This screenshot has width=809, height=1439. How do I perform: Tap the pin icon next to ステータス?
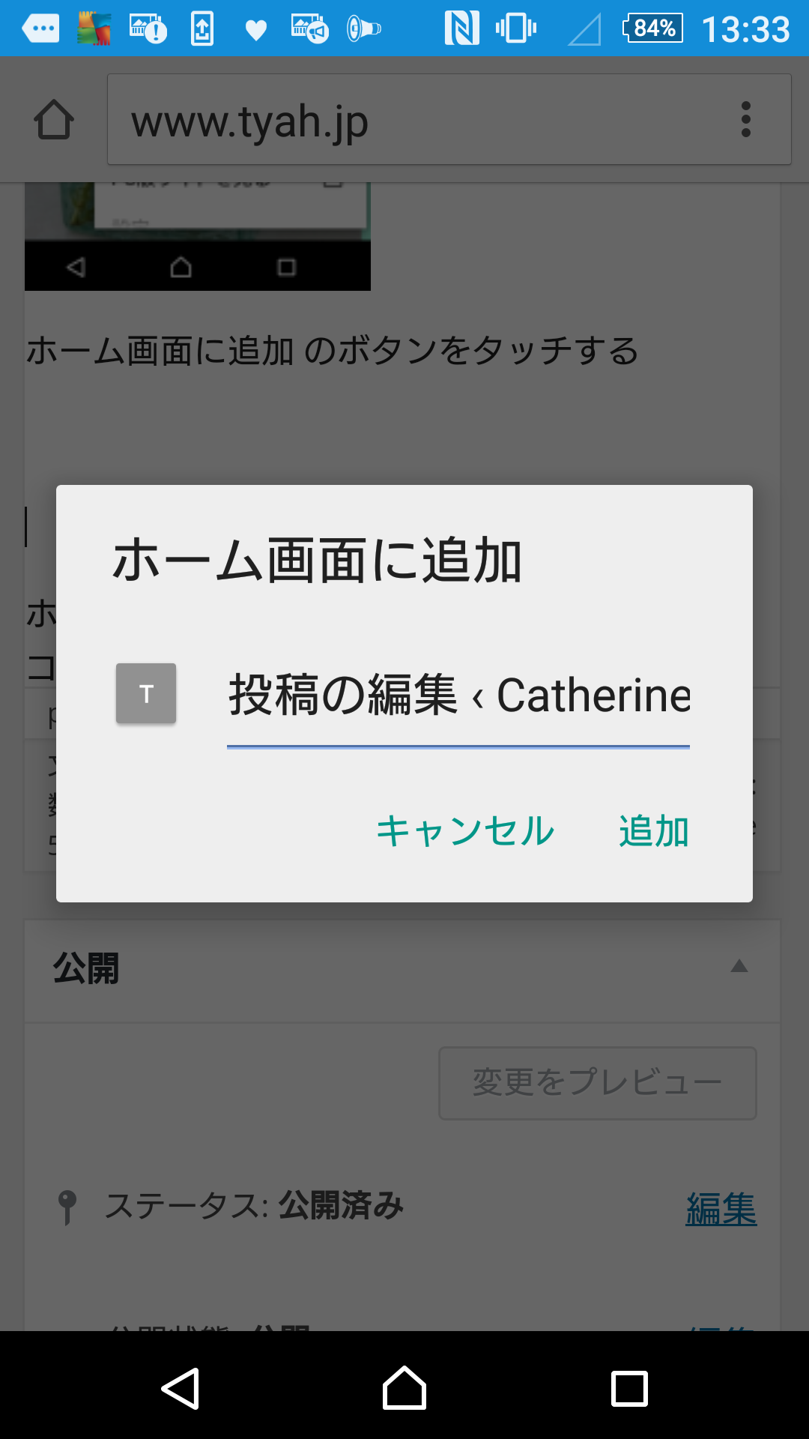[67, 1207]
